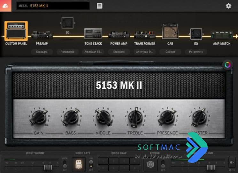Mute output with the speaker icon

coord(232,163)
